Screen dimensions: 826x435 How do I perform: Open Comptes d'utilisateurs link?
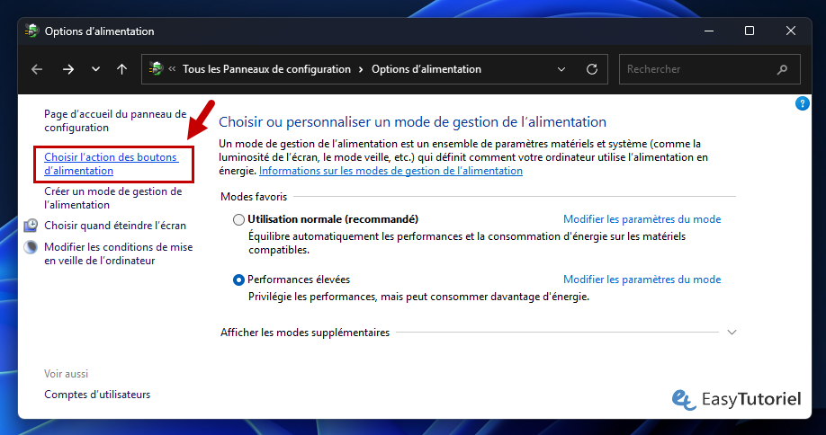coord(97,394)
